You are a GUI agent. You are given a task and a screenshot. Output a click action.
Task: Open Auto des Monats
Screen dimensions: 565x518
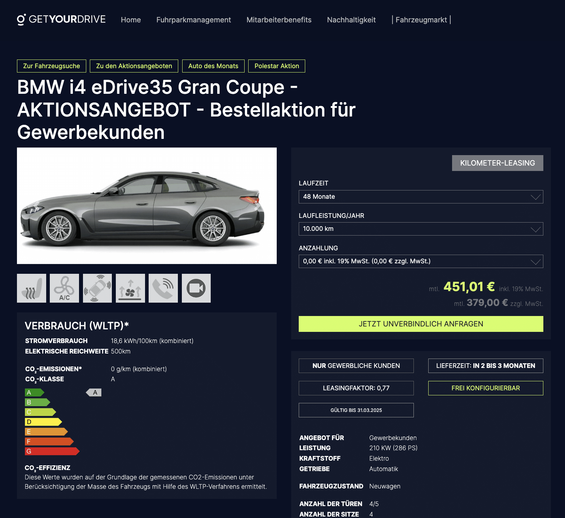(213, 66)
